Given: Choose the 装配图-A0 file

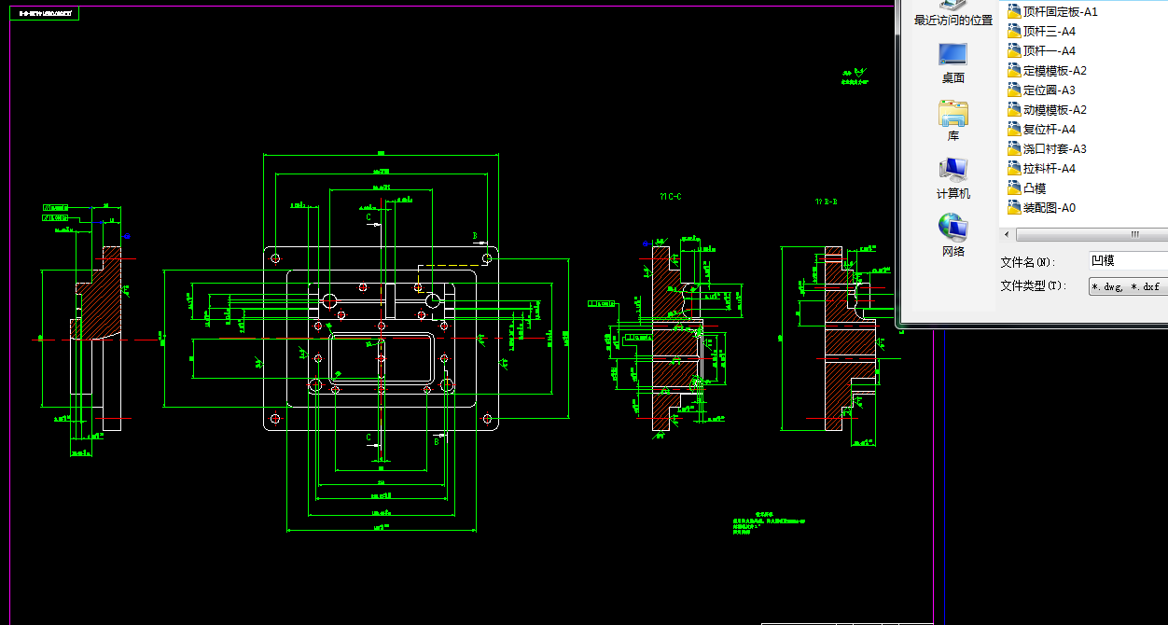Looking at the screenshot, I should click(x=1041, y=208).
